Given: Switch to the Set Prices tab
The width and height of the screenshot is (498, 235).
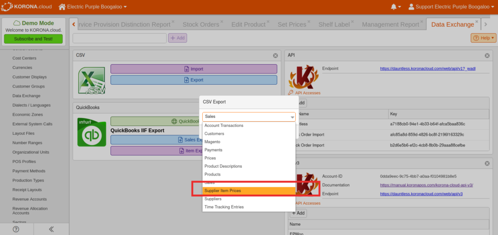Looking at the screenshot, I should click(292, 24).
